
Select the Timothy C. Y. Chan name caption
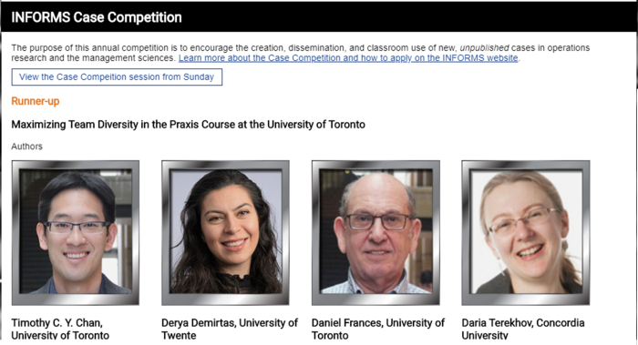(x=60, y=330)
